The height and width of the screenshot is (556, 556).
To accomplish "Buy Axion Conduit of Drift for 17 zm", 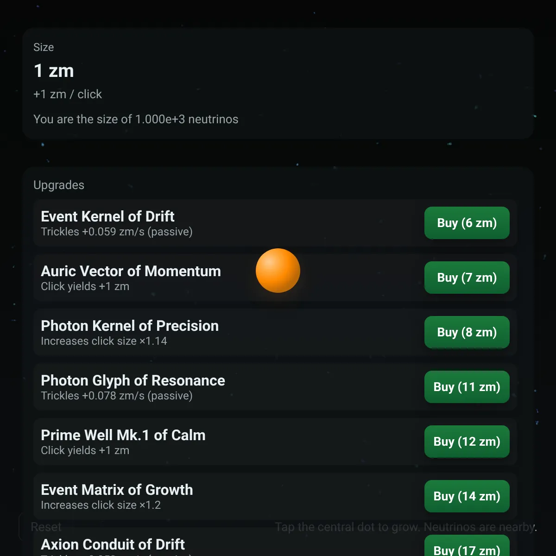I will tap(467, 548).
